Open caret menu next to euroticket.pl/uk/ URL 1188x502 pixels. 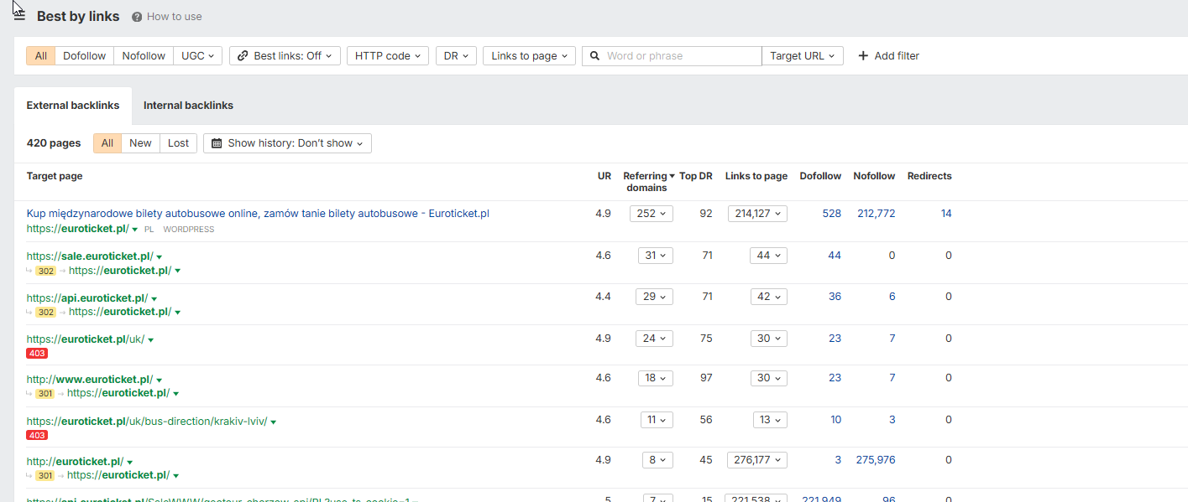[x=151, y=339]
